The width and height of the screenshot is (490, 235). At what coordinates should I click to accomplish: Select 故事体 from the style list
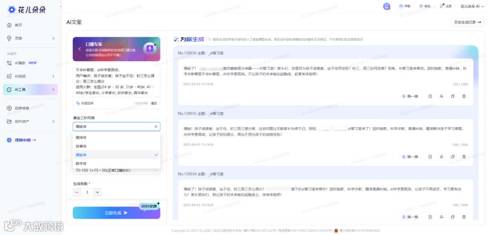pyautogui.click(x=116, y=146)
